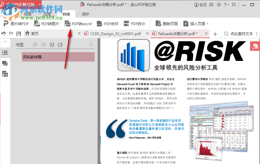The image size is (260, 164).
Task: Open the feedback message icon
Action: [211, 5]
